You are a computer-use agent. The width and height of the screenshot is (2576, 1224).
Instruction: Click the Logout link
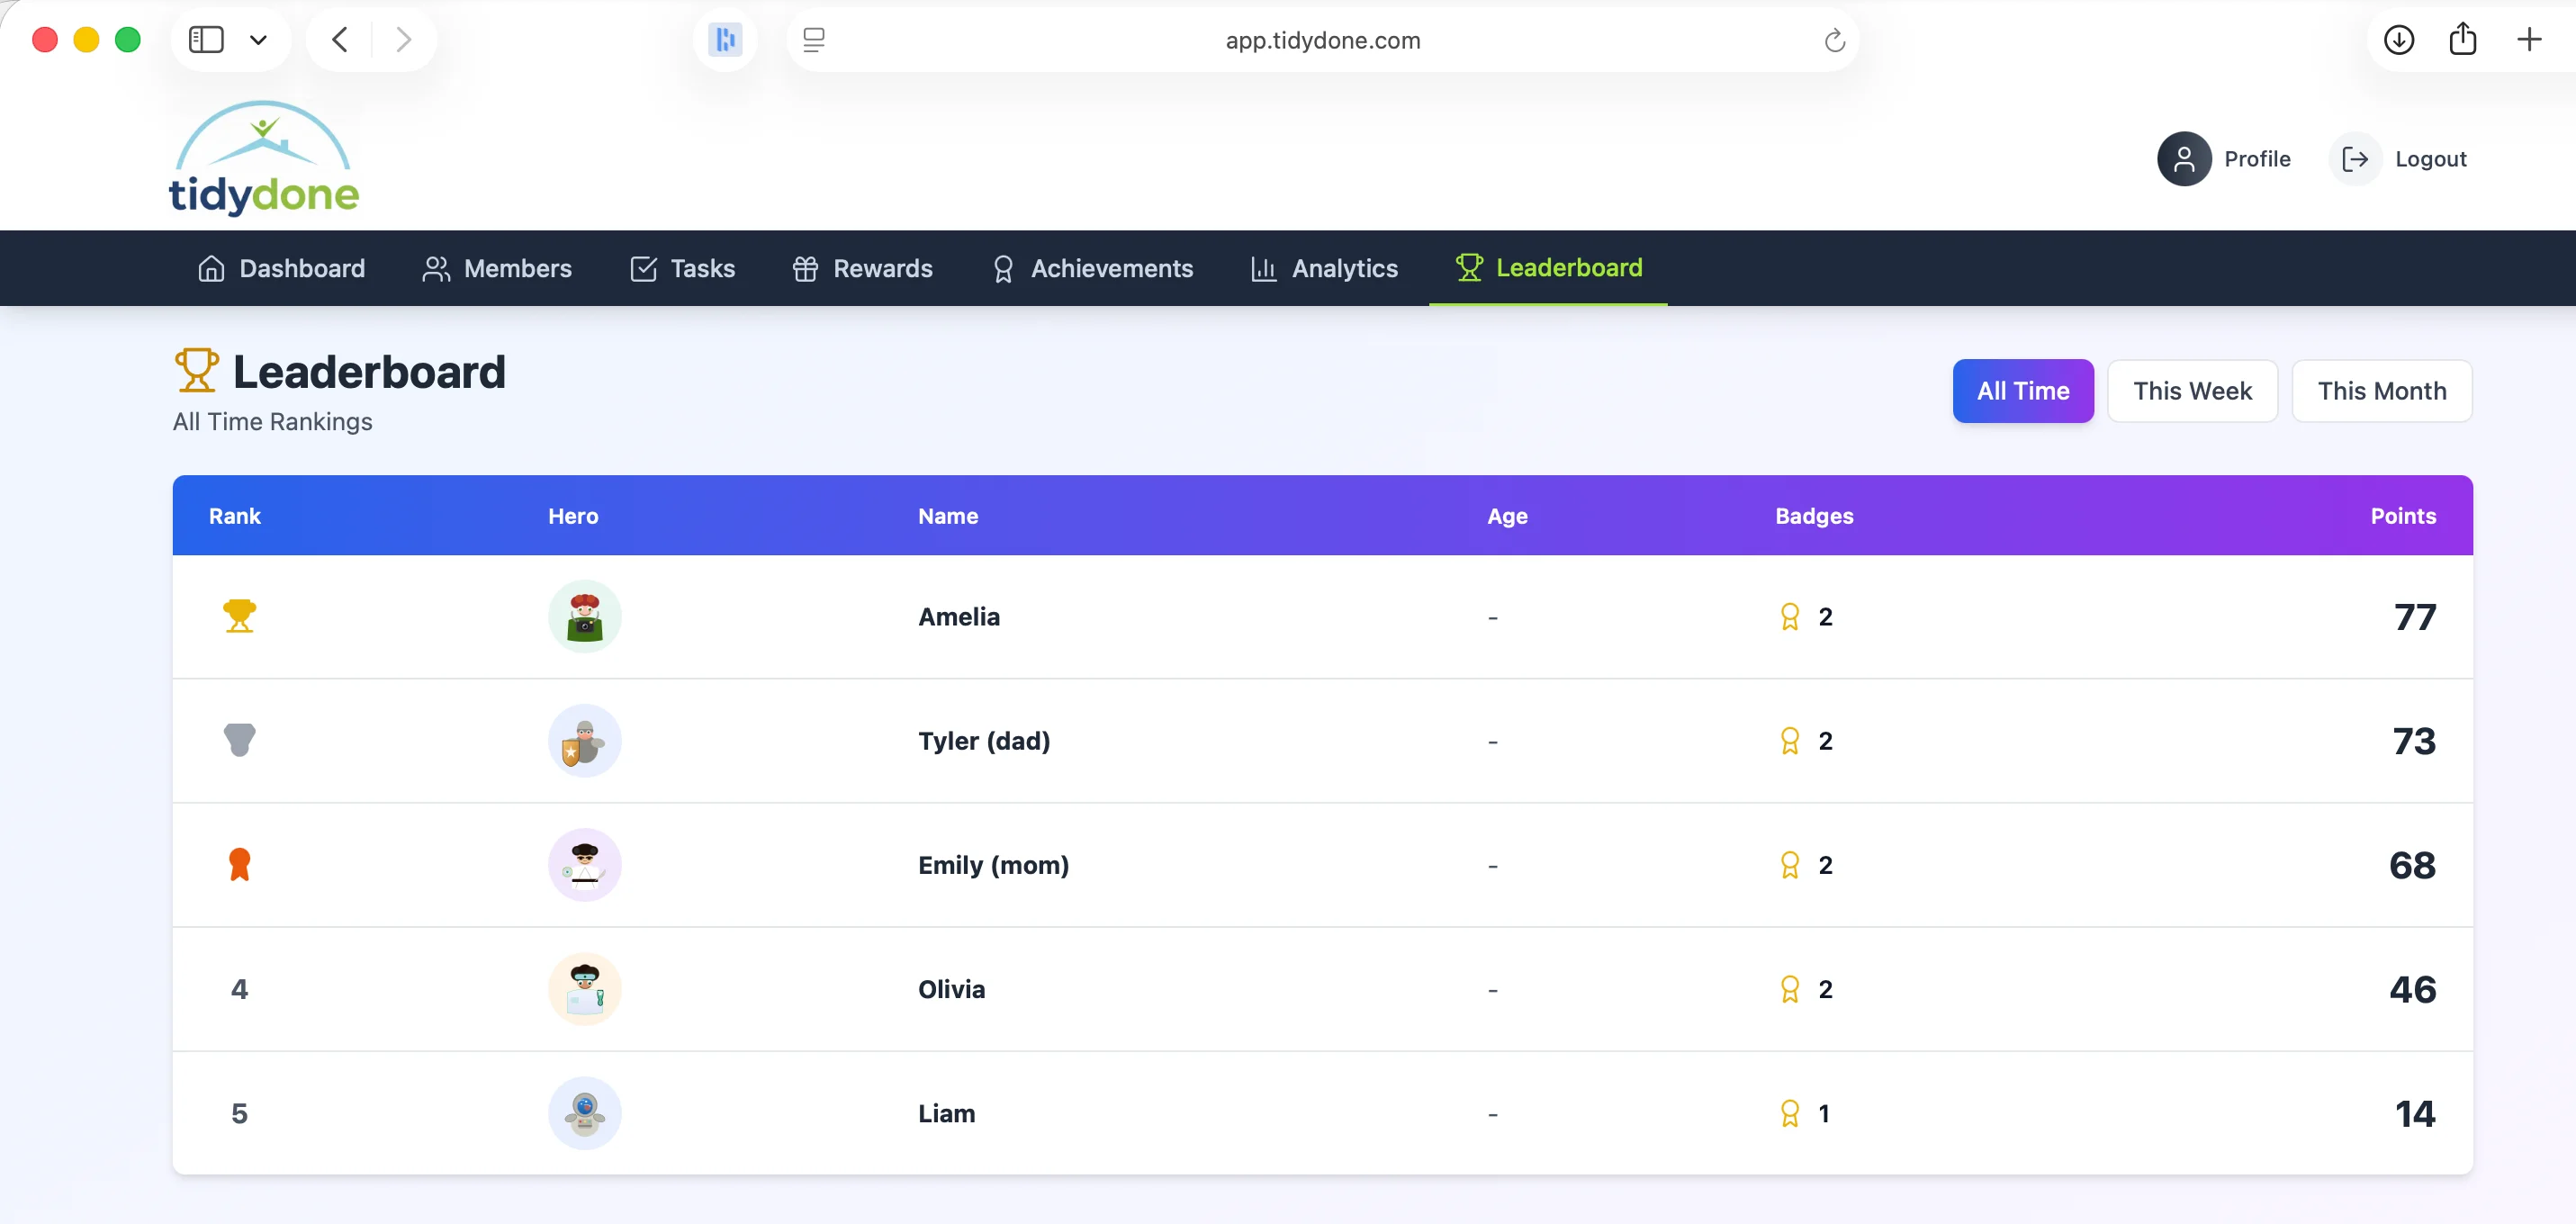[2430, 159]
